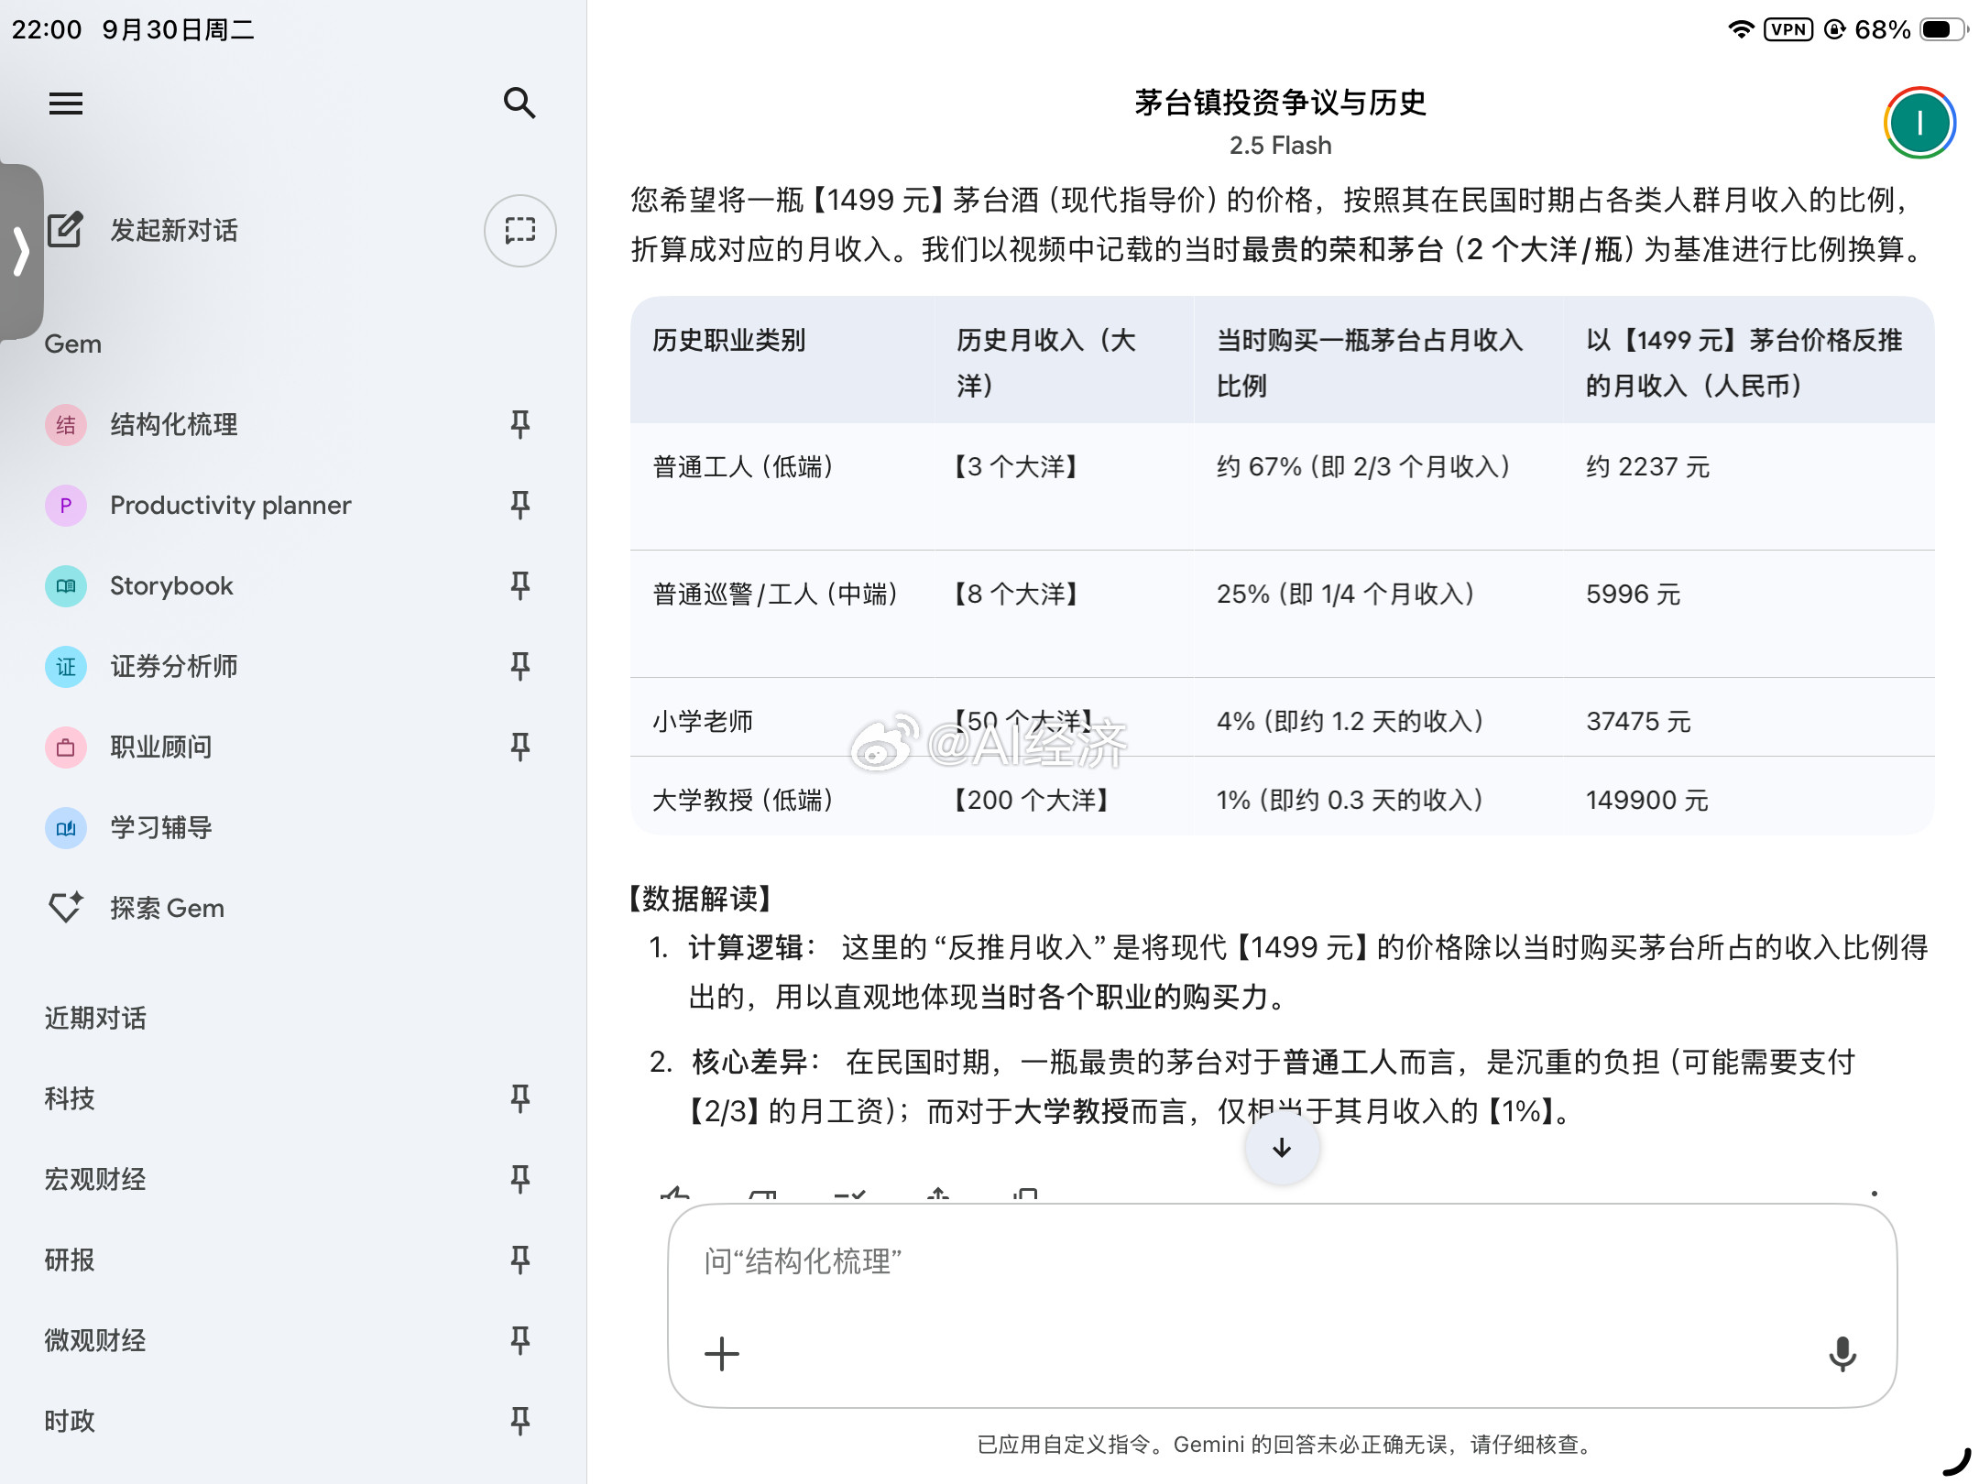Click the 近期对话 section header
This screenshot has width=1979, height=1484.
[x=95, y=1018]
